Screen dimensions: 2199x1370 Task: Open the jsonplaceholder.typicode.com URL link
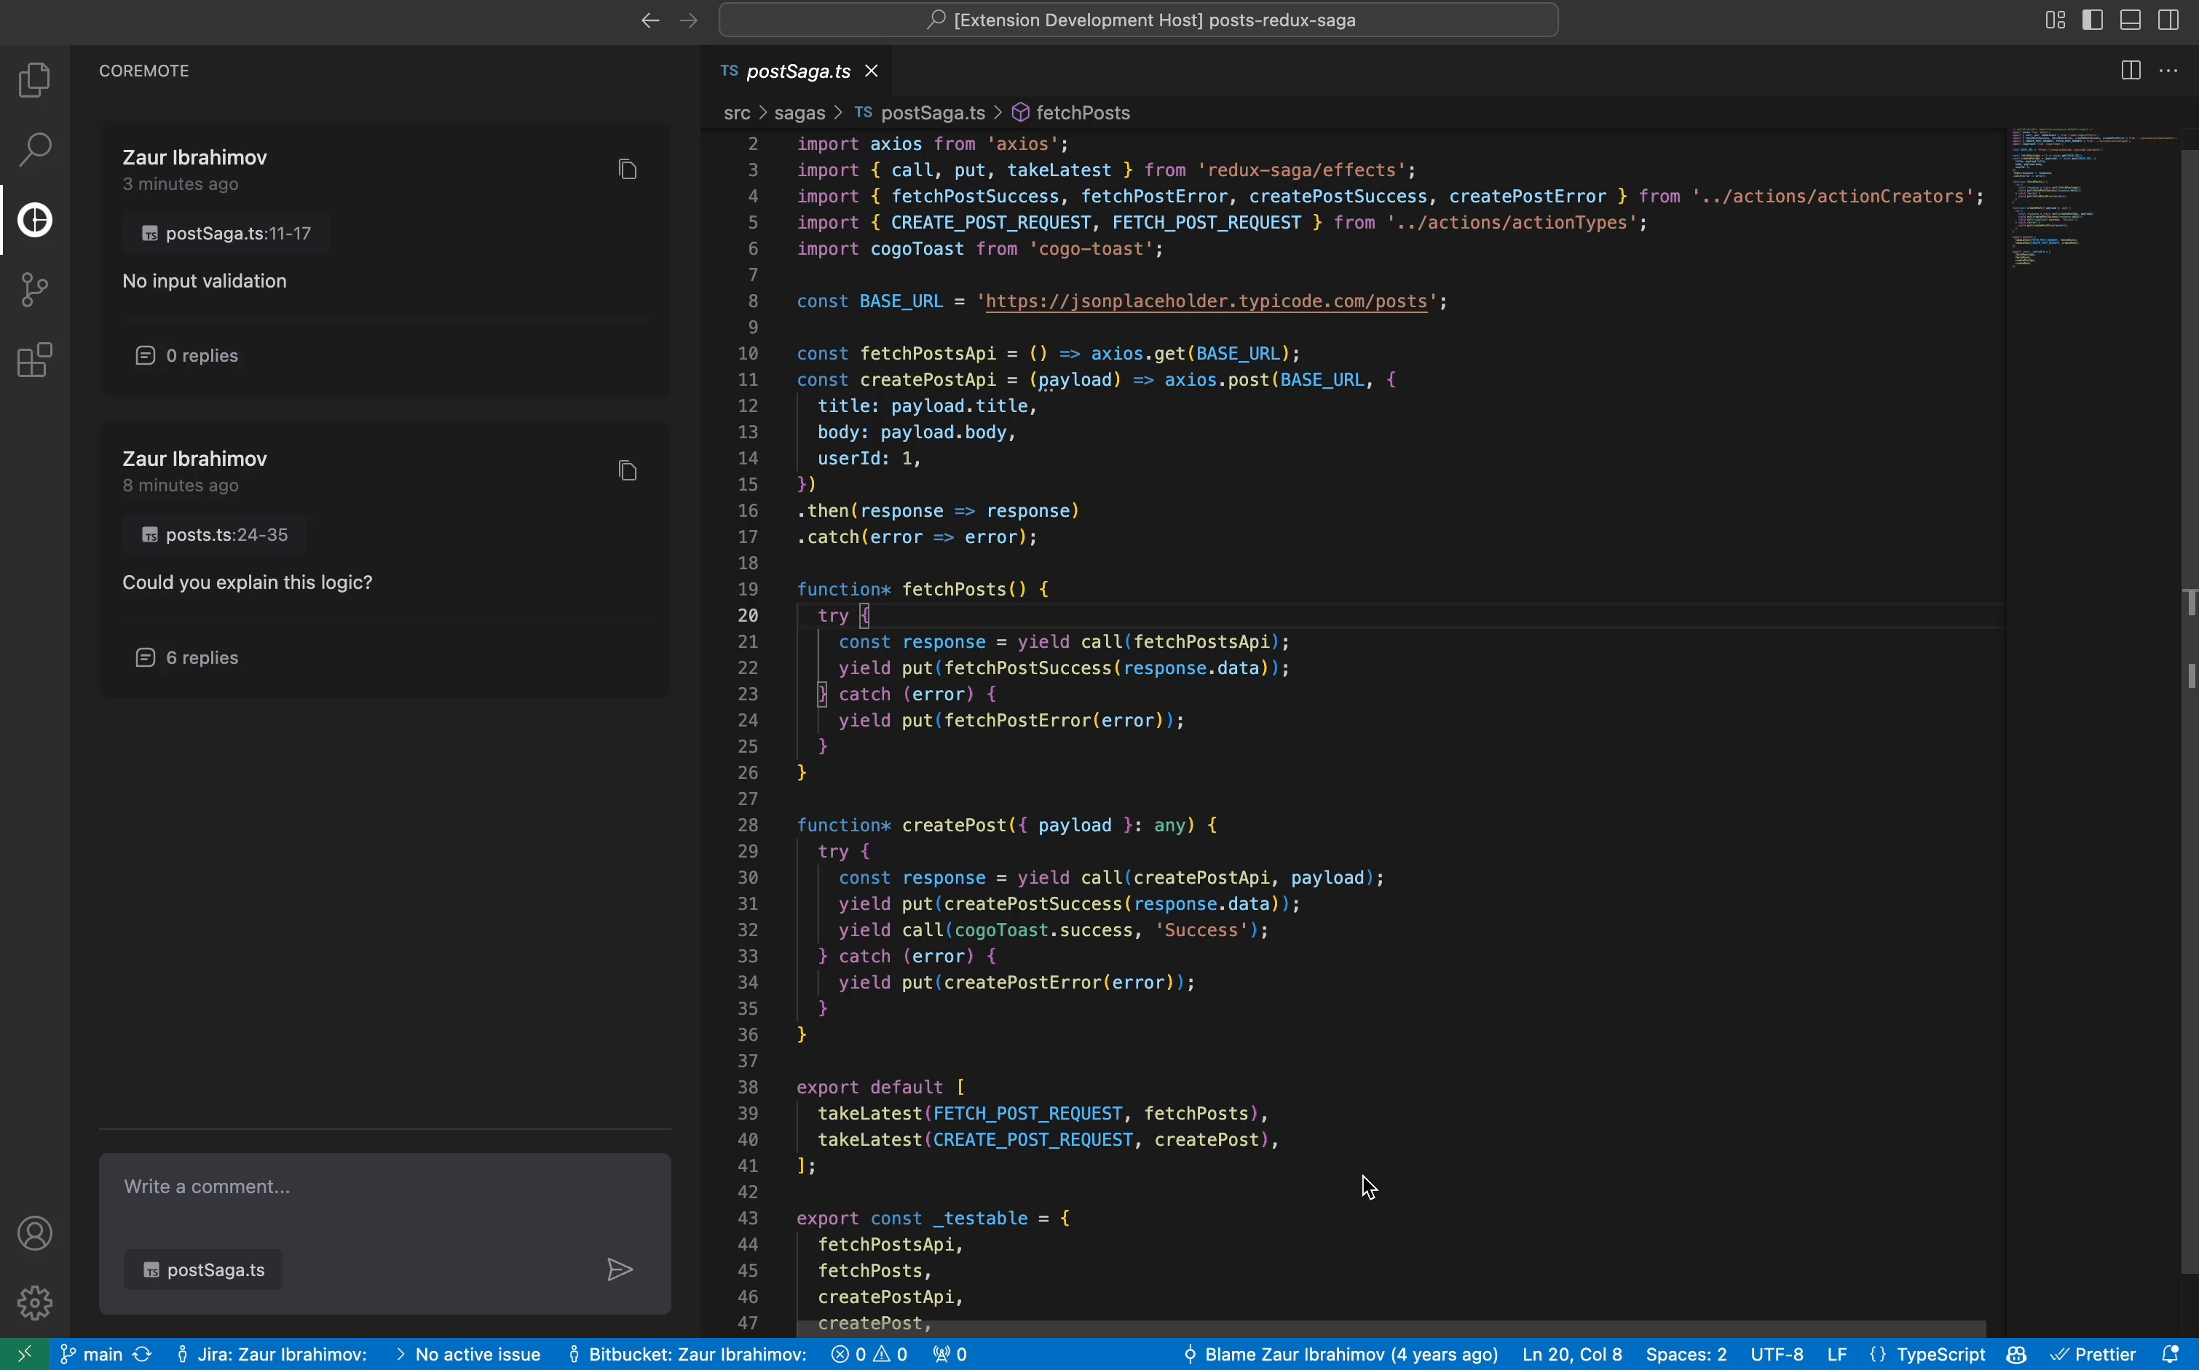[1206, 301]
